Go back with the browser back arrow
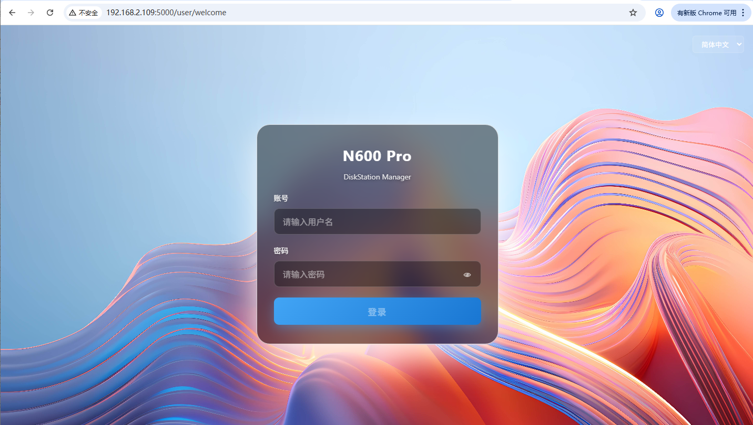Viewport: 753px width, 425px height. pyautogui.click(x=12, y=13)
